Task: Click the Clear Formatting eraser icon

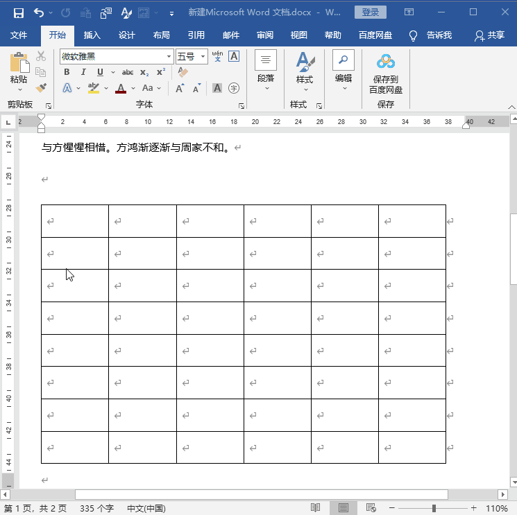Action: pos(183,72)
